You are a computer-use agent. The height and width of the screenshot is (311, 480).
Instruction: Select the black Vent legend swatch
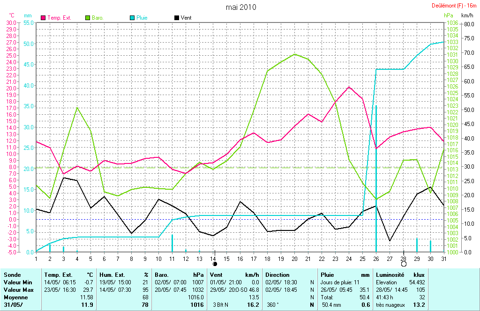[176, 18]
